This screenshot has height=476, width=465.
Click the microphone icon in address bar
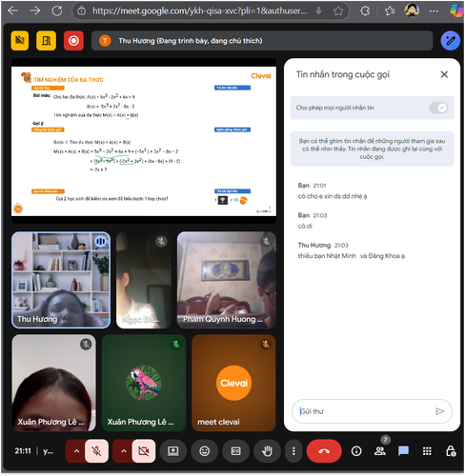click(318, 11)
